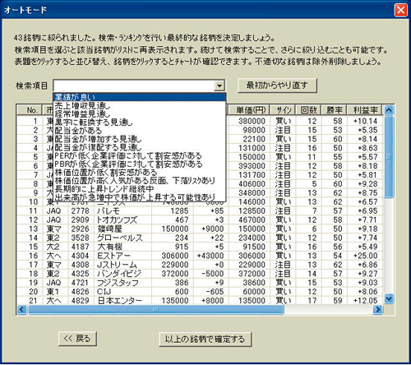Open the 検索項目 dropdown arrow
411x365 pixels.
point(219,85)
